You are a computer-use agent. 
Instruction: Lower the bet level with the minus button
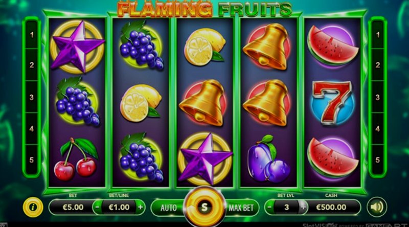tap(270, 208)
